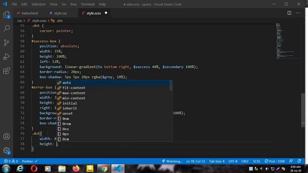Click Tab Size: 4 indentation setting
The width and height of the screenshot is (308, 173).
click(217, 161)
